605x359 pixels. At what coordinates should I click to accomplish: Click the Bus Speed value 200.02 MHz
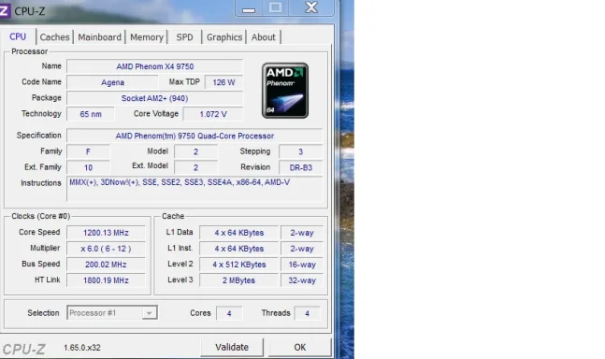106,265
